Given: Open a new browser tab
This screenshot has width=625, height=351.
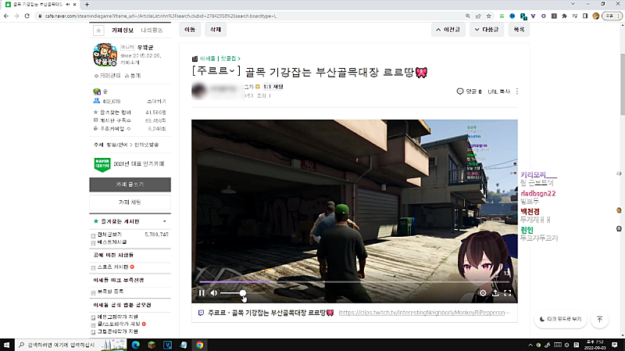Looking at the screenshot, I should (87, 5).
